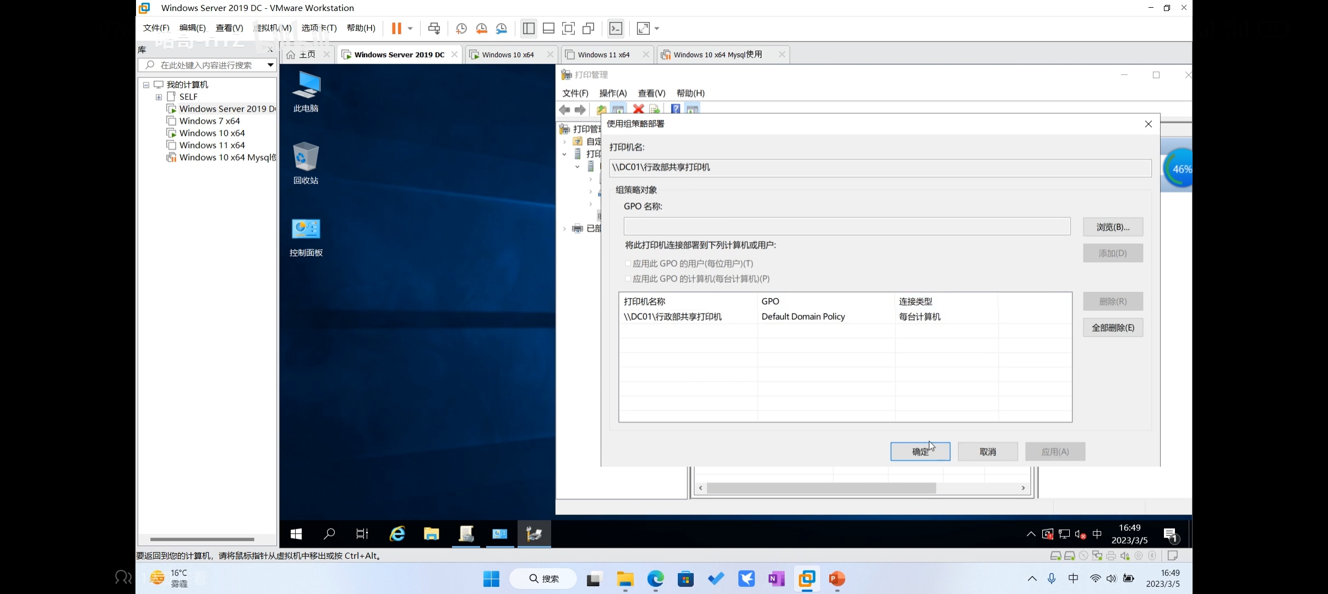Viewport: 1328px width, 594px height.
Task: Switch to the Windows 10 x64 tab
Action: pos(508,54)
